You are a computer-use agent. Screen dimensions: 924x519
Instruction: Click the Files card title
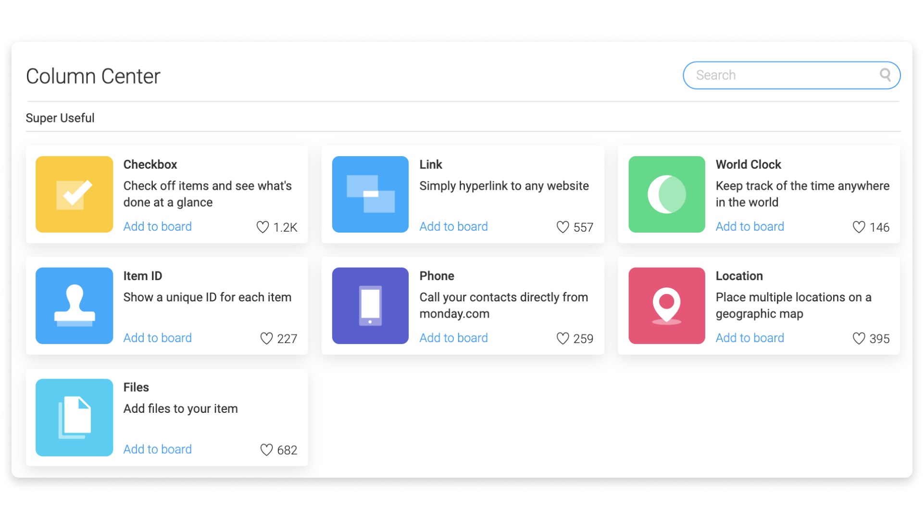pyautogui.click(x=136, y=387)
